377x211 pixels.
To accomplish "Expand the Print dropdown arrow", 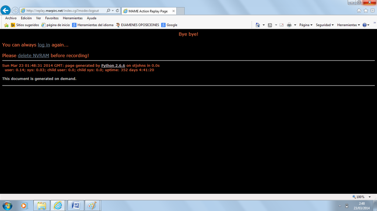I will point(295,25).
